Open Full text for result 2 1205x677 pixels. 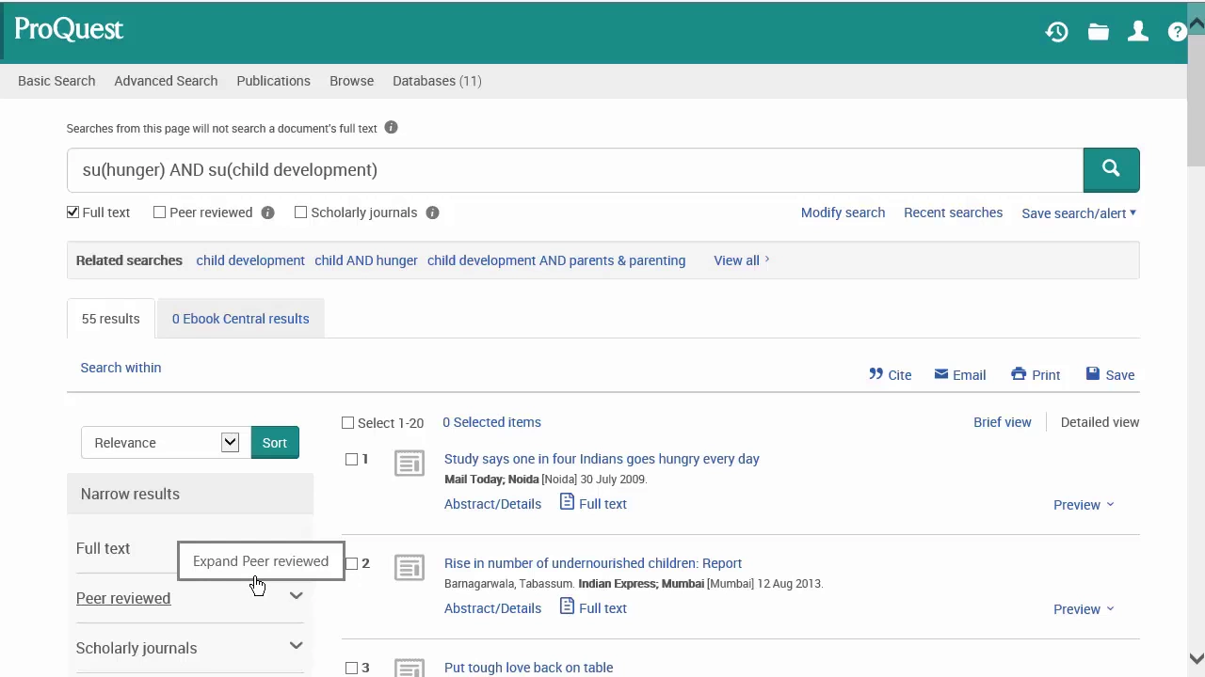coord(593,607)
